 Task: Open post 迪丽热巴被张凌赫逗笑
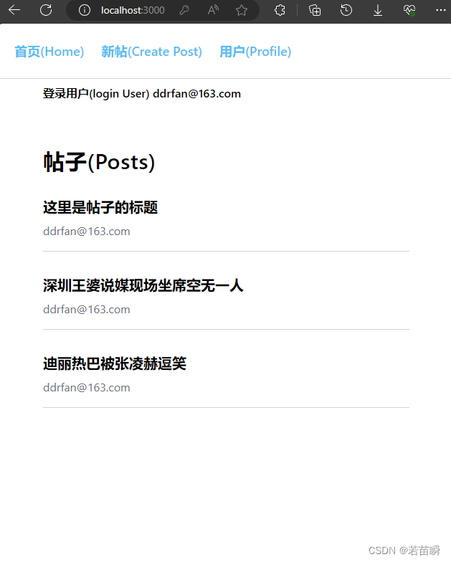(115, 364)
